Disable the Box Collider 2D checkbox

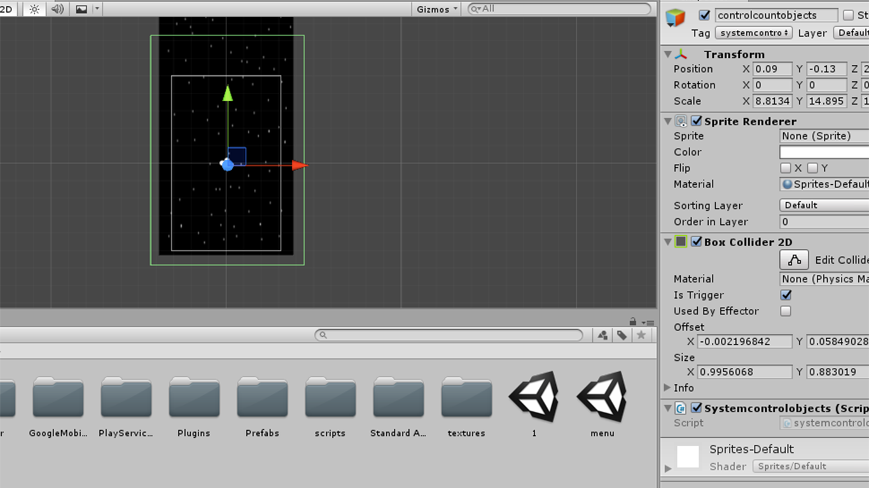[x=697, y=241]
